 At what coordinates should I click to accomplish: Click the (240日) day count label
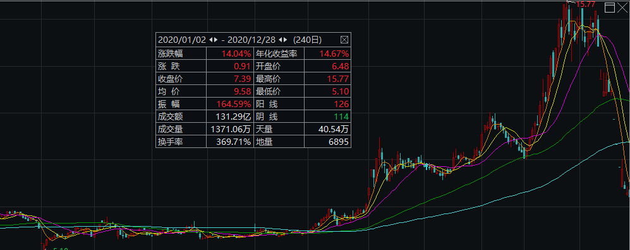[x=307, y=40]
